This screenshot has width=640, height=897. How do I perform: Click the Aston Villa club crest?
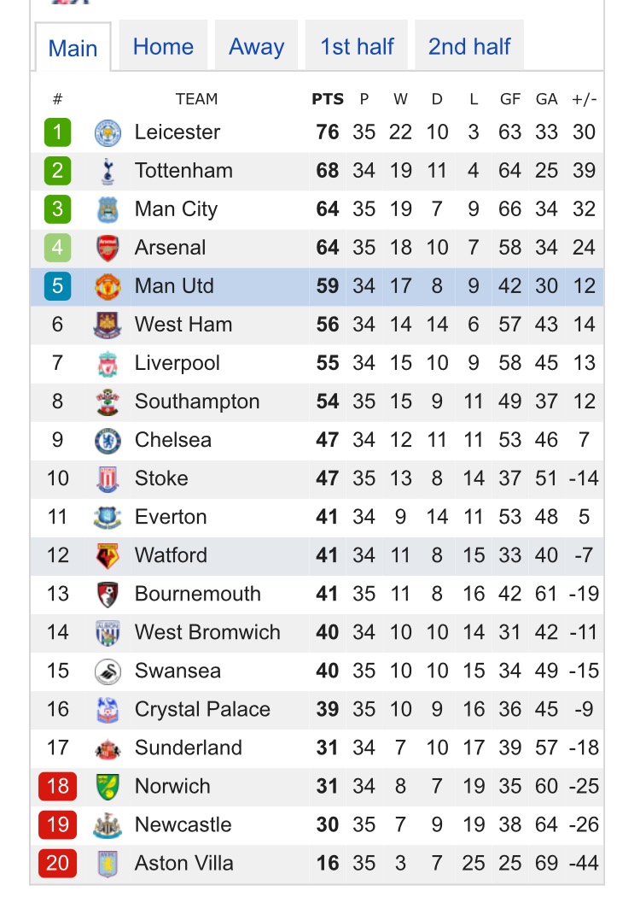pos(108,863)
